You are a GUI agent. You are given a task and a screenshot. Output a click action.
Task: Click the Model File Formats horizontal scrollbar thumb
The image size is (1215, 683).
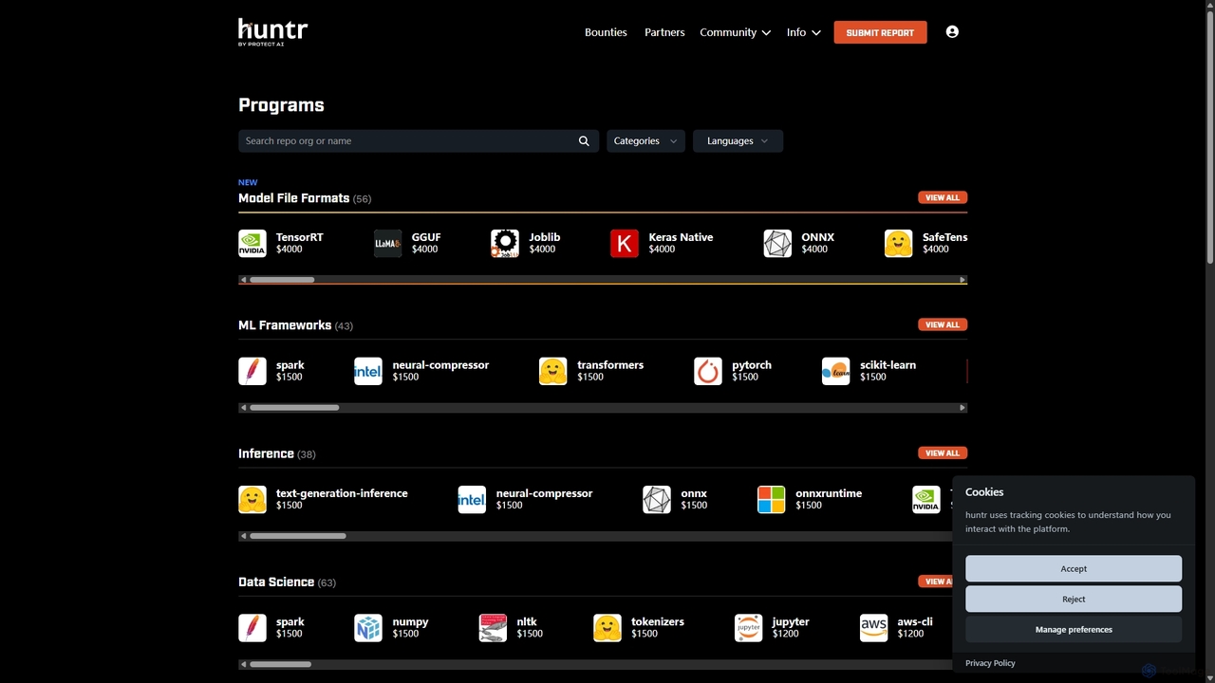pyautogui.click(x=282, y=280)
